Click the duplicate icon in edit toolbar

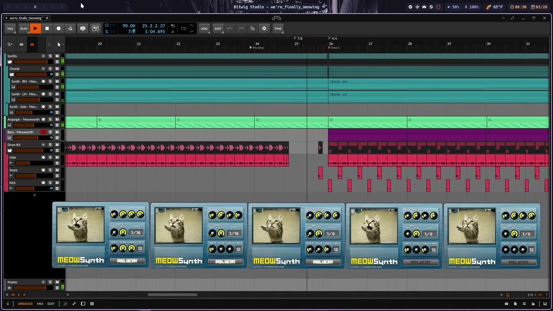click(x=253, y=29)
